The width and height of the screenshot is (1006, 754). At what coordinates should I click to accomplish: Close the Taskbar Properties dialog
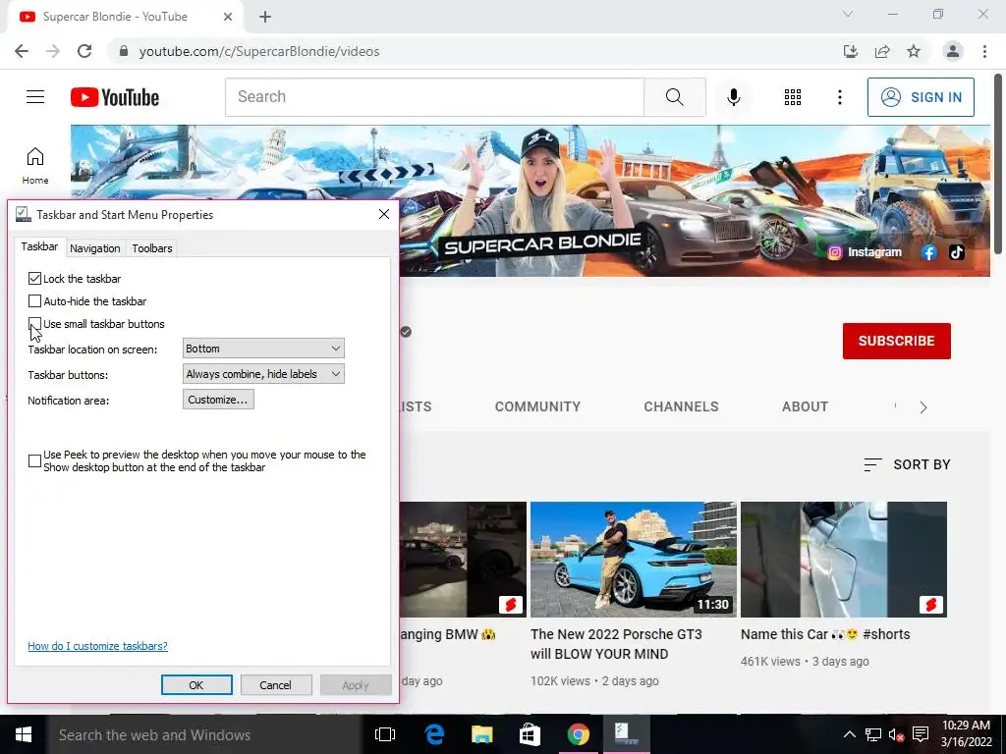click(x=384, y=214)
